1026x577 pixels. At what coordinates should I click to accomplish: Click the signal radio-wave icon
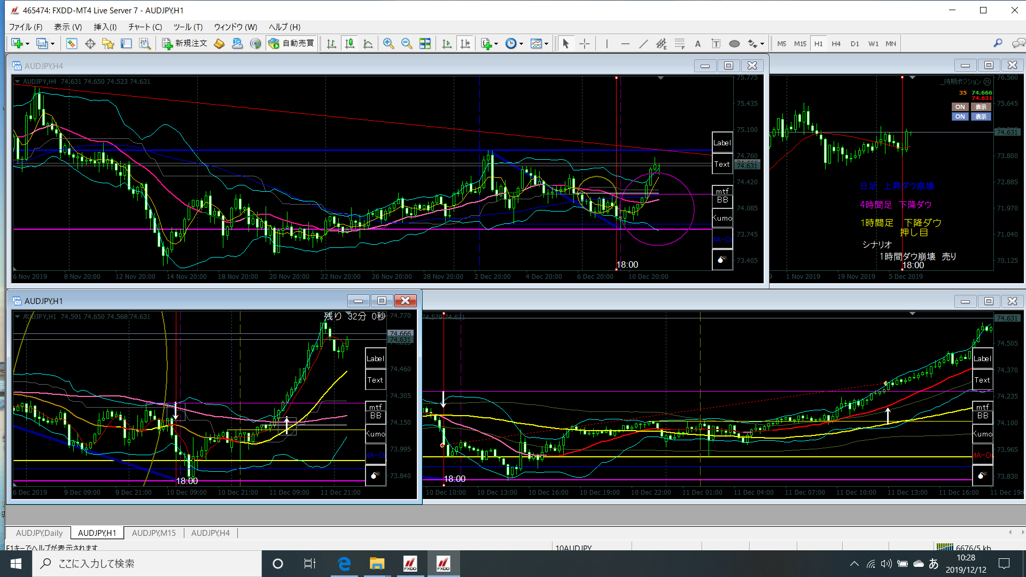[x=255, y=44]
